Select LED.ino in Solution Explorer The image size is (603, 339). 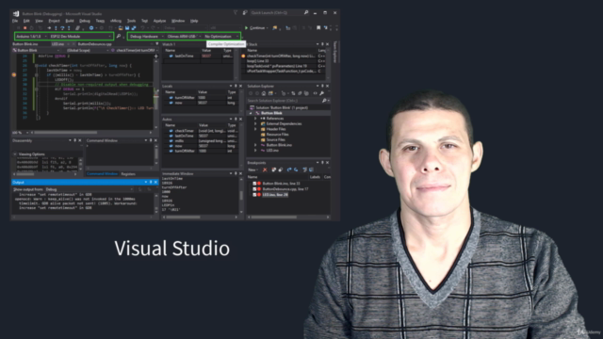pos(272,151)
